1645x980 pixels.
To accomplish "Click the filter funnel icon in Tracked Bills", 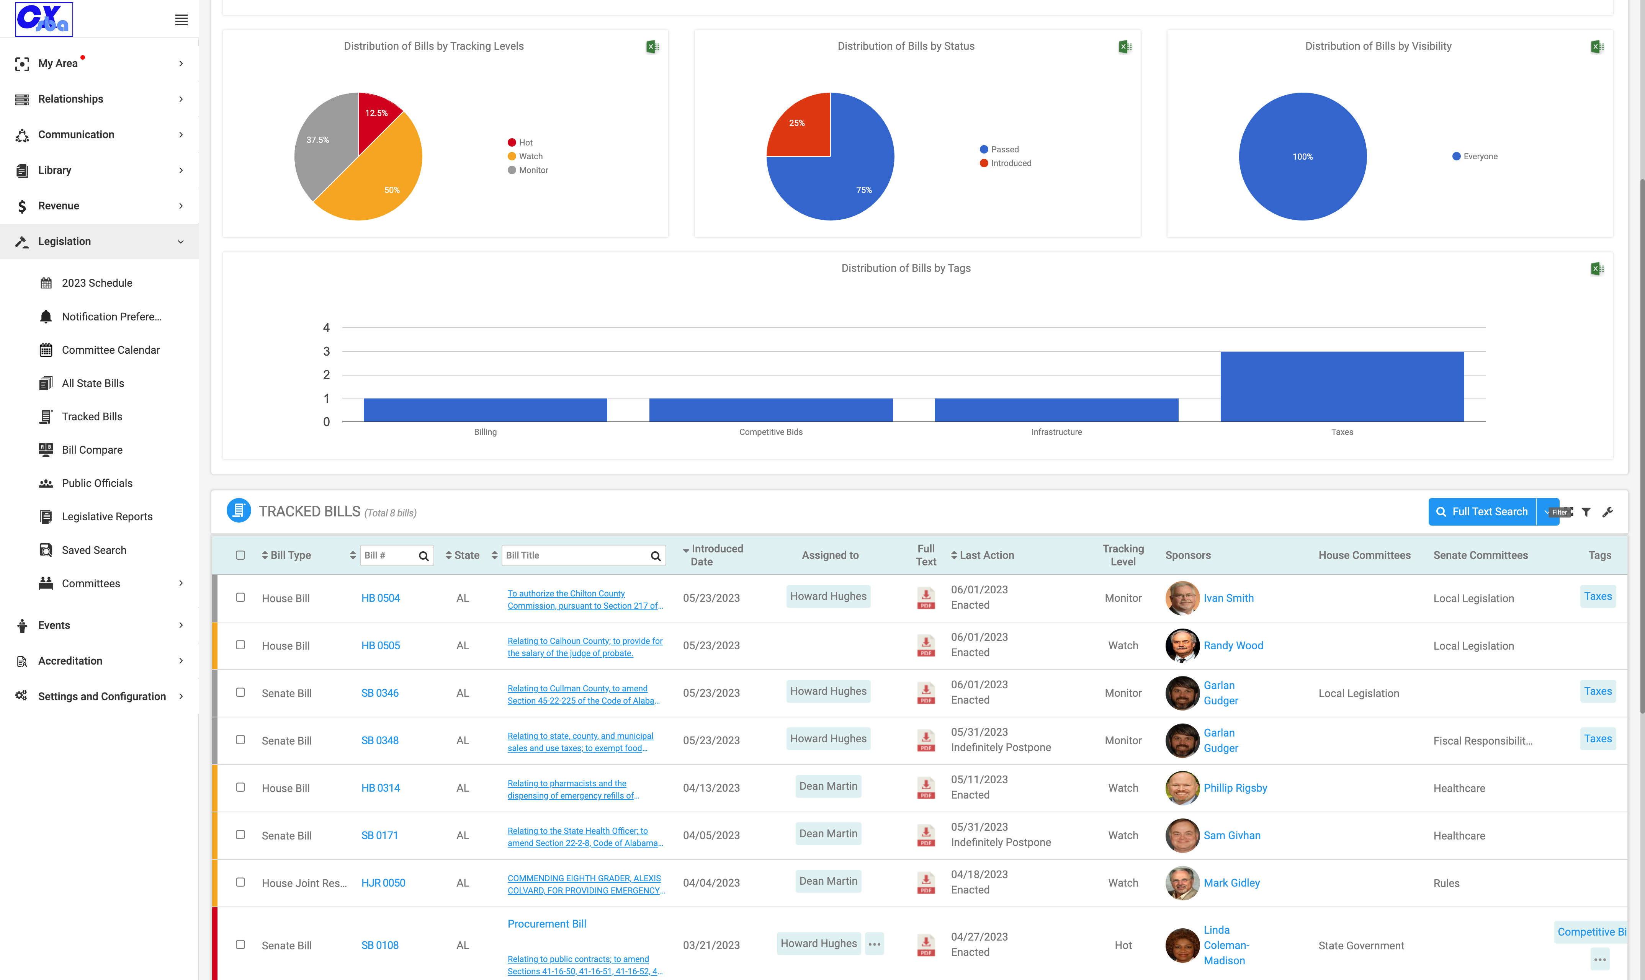I will click(1586, 512).
